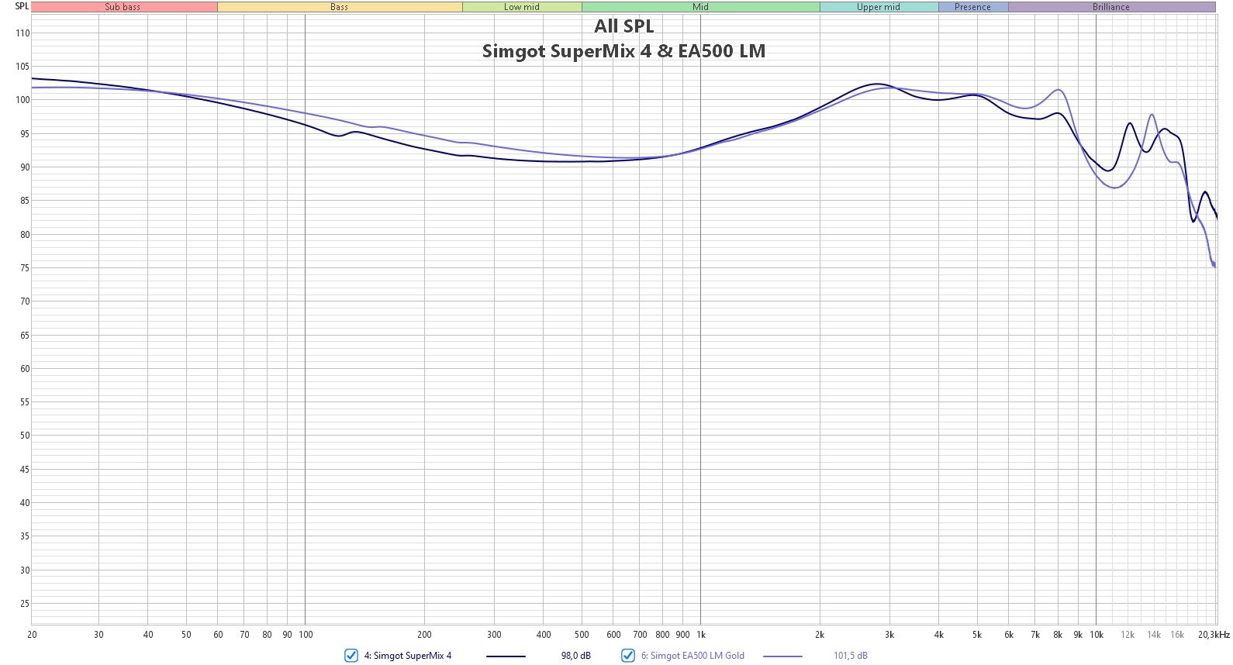
Task: Click the Sub bass band label
Action: [x=123, y=7]
